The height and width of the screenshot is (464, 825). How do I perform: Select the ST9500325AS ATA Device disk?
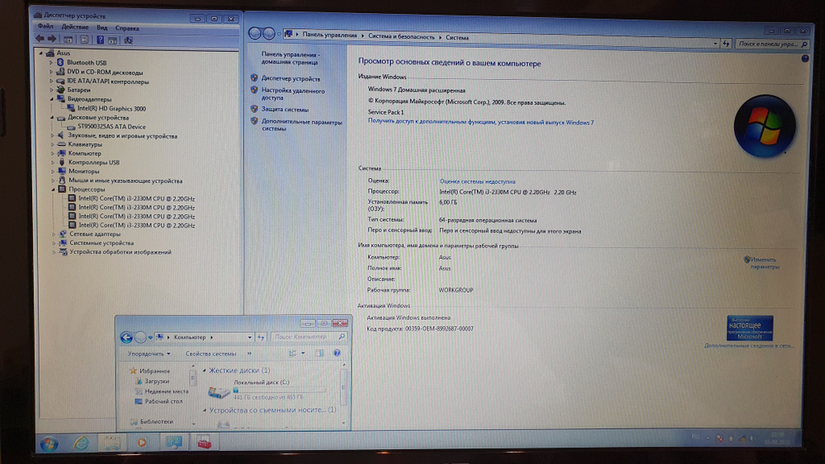tap(111, 127)
